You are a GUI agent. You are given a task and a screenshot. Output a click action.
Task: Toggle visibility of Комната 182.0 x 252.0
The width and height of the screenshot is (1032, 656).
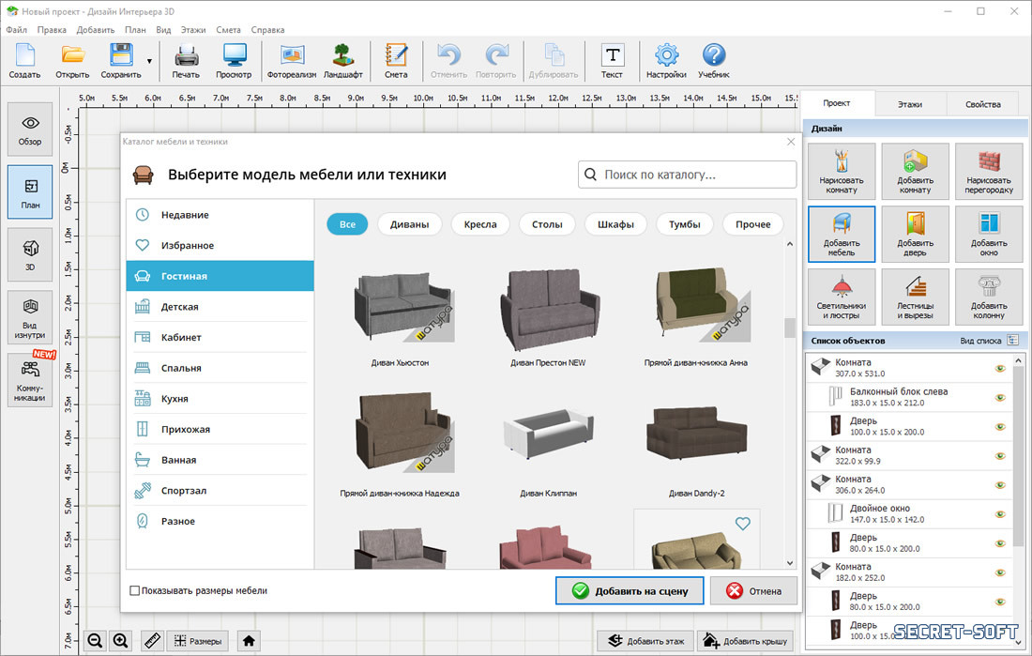coord(1000,572)
